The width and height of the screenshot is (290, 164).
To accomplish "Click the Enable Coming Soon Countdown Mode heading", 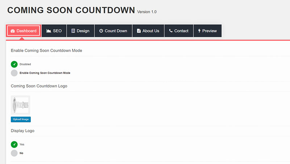I will [46, 51].
